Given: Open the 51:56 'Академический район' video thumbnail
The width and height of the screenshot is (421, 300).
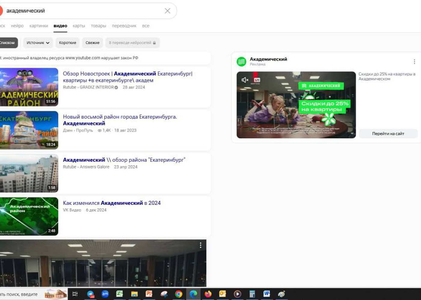Looking at the screenshot, I should pyautogui.click(x=29, y=87).
